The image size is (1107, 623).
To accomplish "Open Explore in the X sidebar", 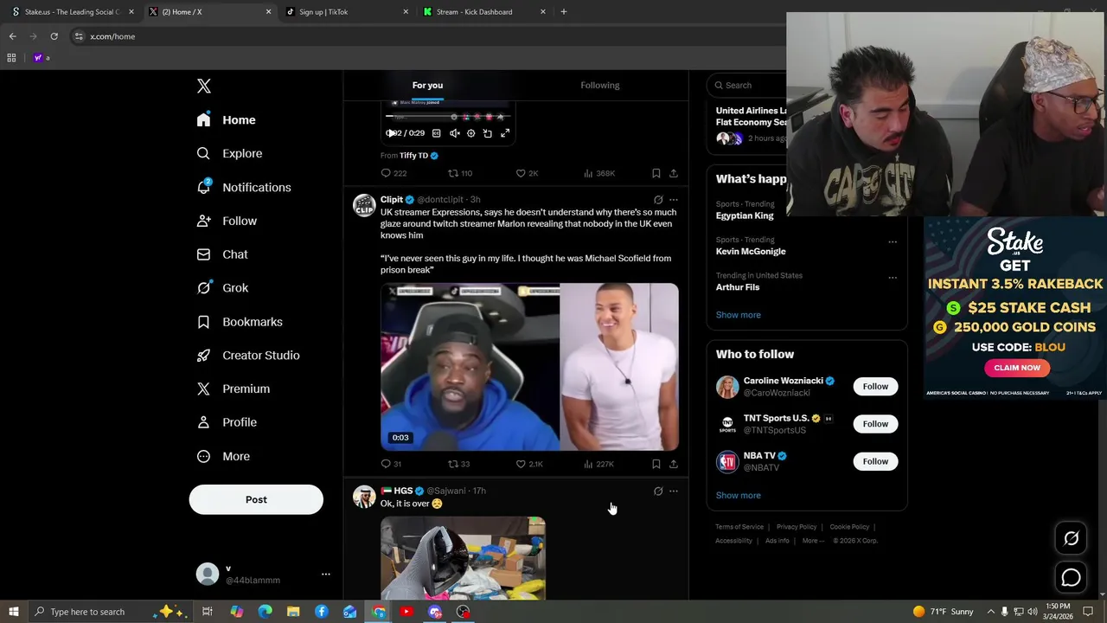I will coord(229,154).
